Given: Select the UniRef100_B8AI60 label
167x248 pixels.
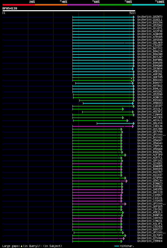Looking at the screenshot, I should point(150,80).
